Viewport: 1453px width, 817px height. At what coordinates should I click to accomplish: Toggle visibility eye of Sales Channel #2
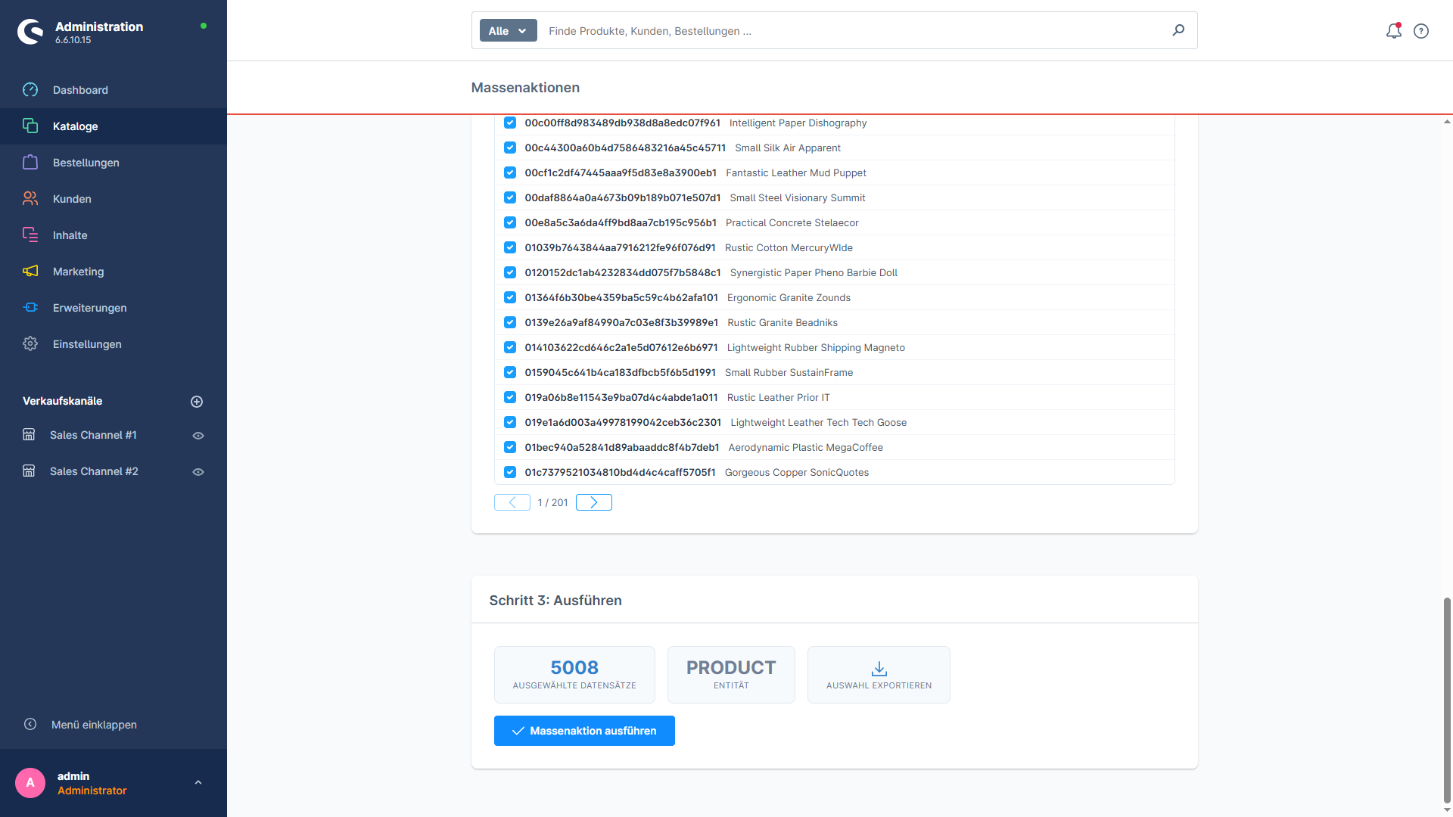tap(198, 472)
